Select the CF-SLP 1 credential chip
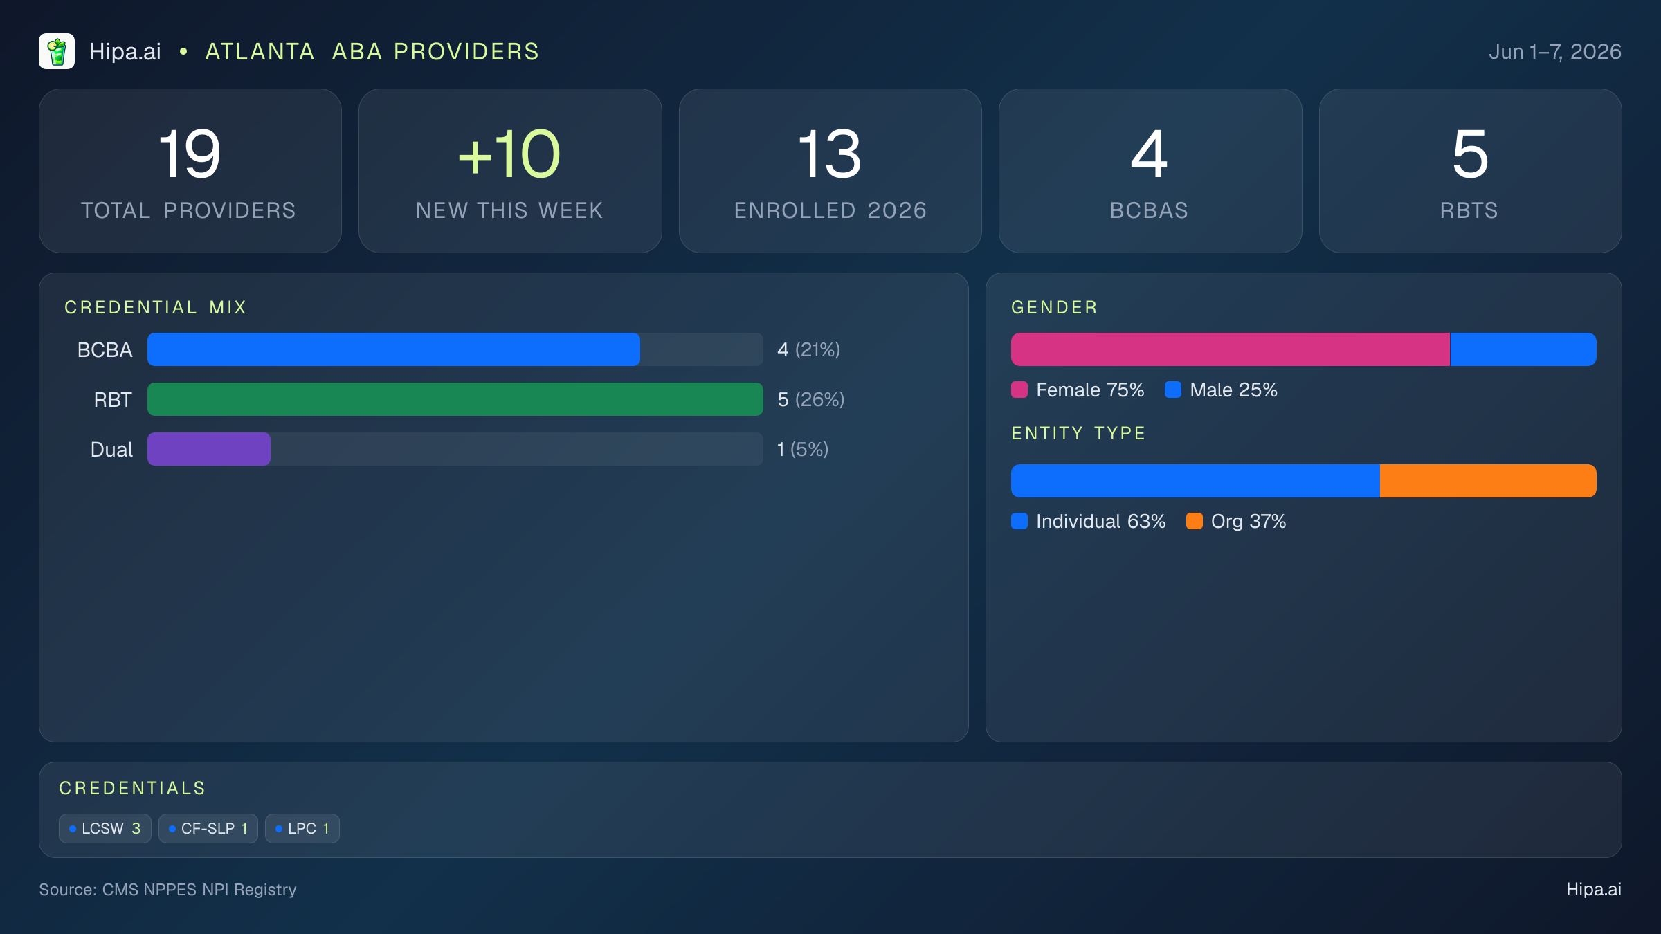The image size is (1661, 934). [208, 828]
